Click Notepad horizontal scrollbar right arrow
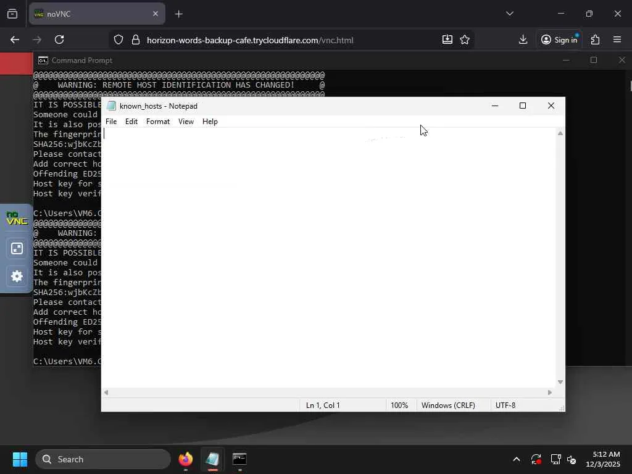632x474 pixels. 550,392
